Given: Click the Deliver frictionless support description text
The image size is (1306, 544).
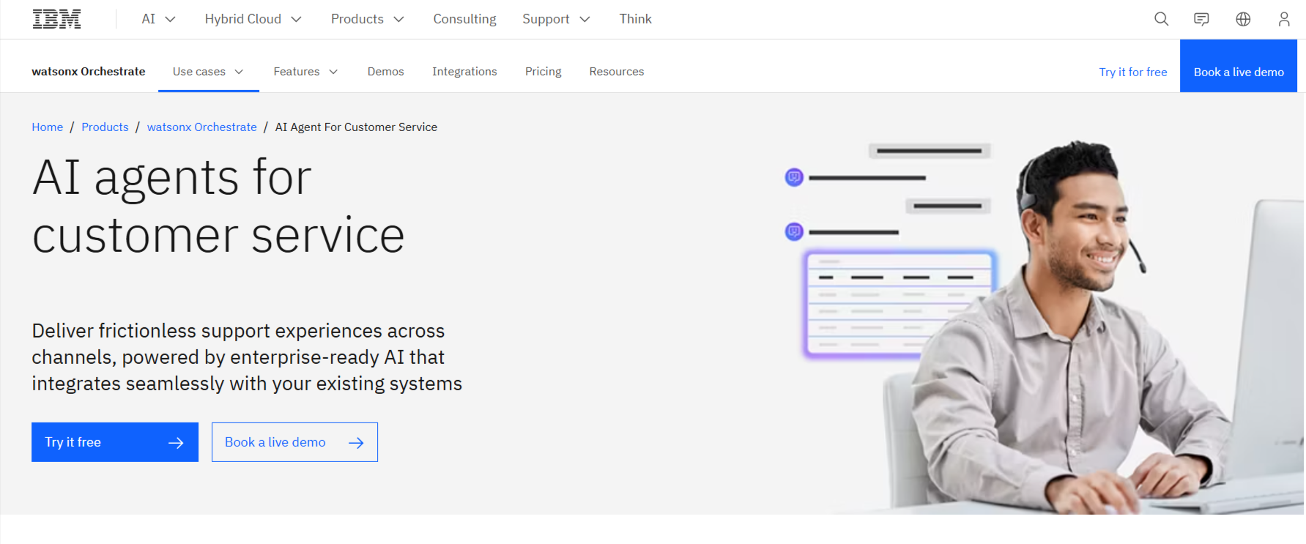Looking at the screenshot, I should point(247,357).
